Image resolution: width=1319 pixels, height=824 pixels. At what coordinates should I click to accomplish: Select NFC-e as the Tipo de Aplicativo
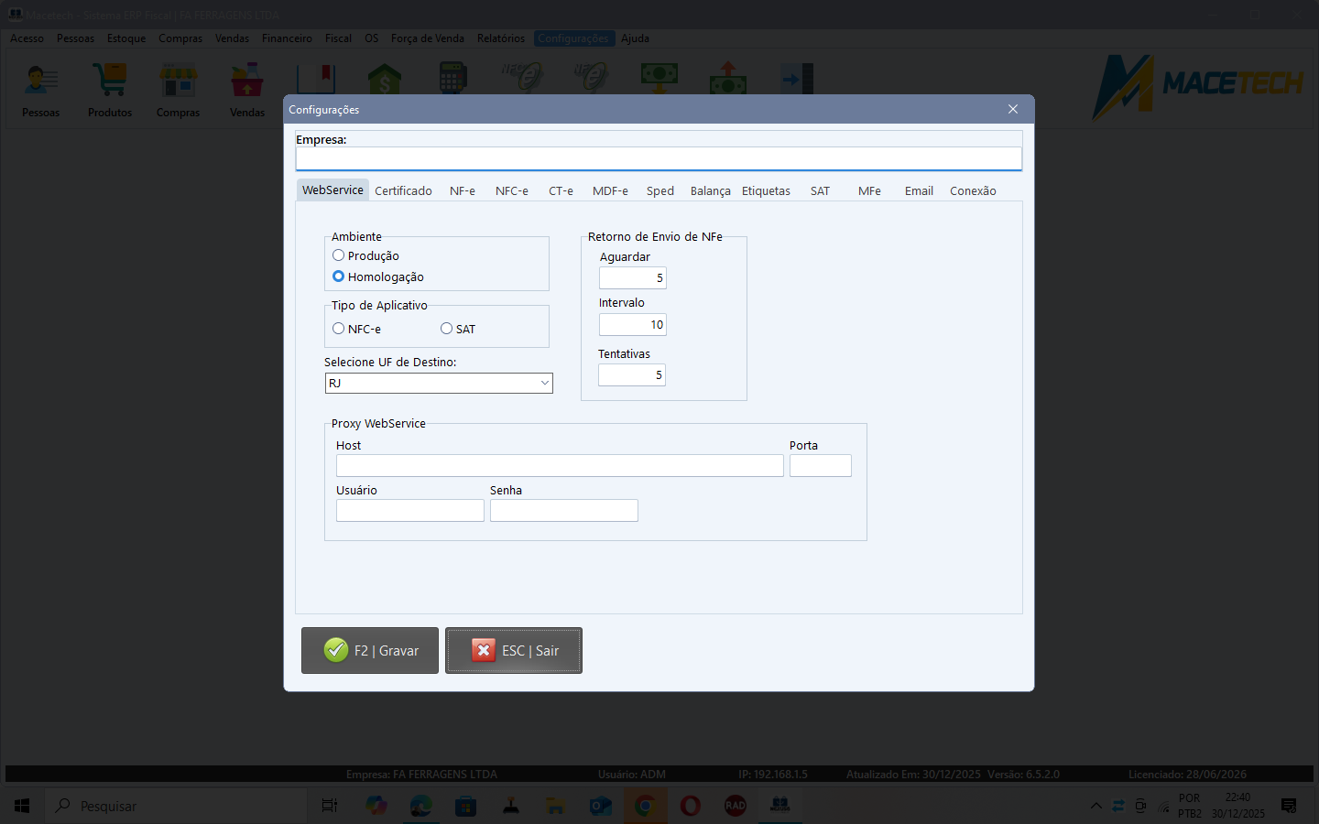coord(339,329)
